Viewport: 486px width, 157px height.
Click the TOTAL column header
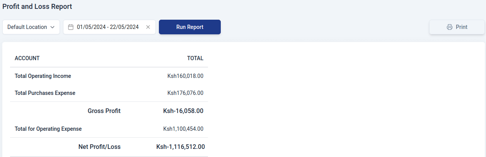coord(195,58)
